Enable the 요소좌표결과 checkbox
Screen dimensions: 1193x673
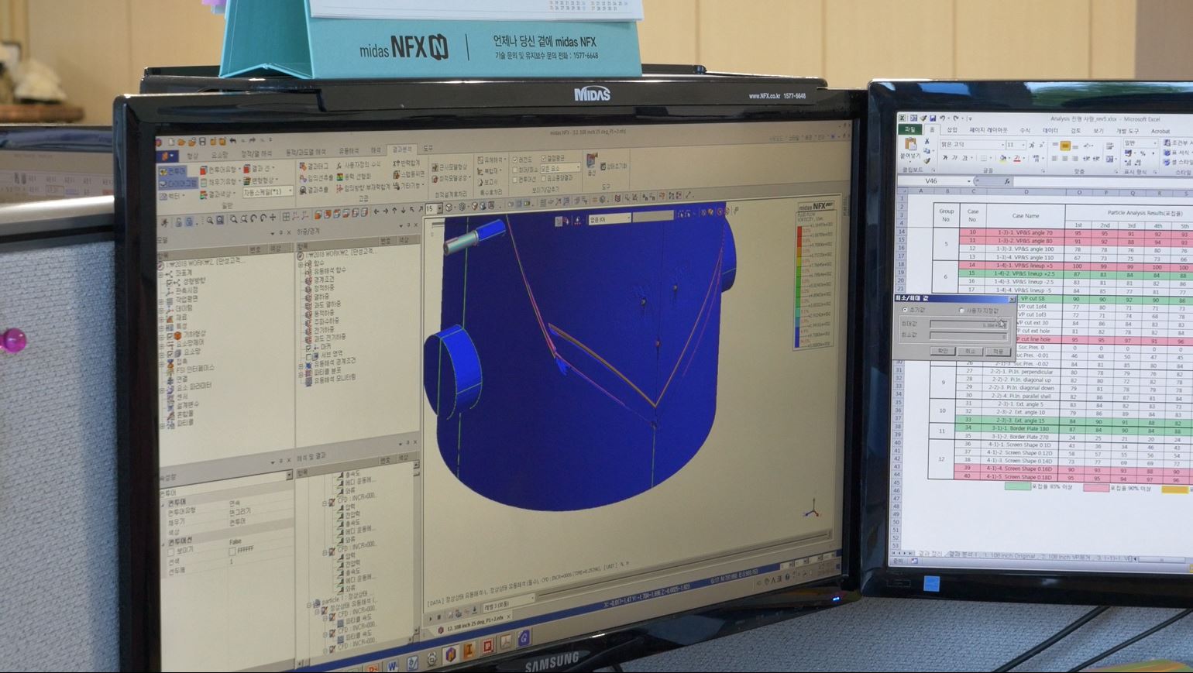pyautogui.click(x=544, y=178)
